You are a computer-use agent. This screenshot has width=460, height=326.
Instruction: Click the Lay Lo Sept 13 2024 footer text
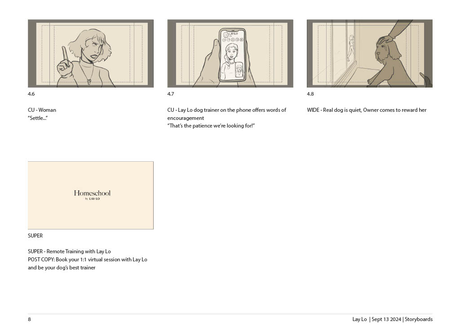tap(393, 319)
